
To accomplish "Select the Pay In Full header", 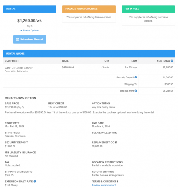I will pyautogui.click(x=148, y=9).
